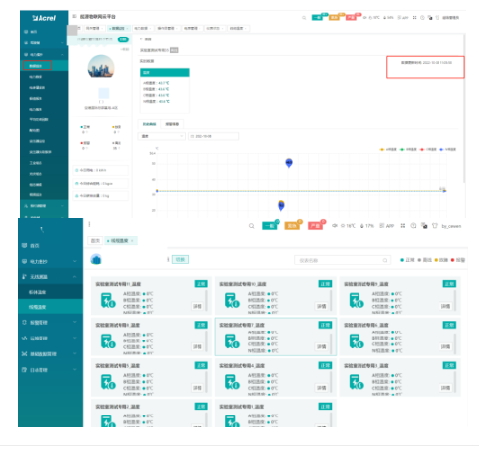The height and width of the screenshot is (453, 479).
Task: Click the sound speaker icon in lower header
Action: [x=335, y=226]
